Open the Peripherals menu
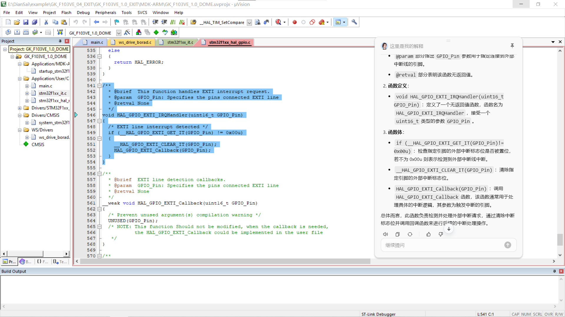 coord(105,13)
